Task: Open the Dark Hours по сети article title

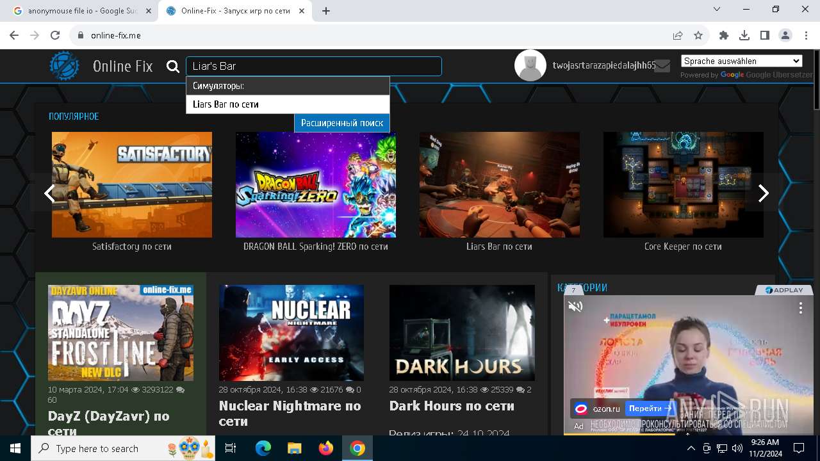Action: coord(452,406)
